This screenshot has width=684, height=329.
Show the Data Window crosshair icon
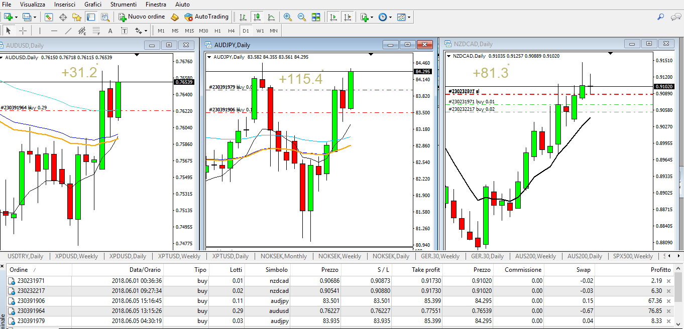63,17
